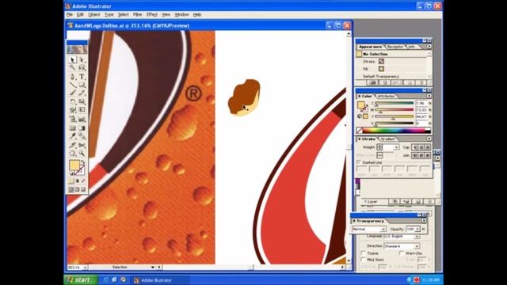Toggle the Dashed Line checkbox
Image resolution: width=507 pixels, height=285 pixels.
pyautogui.click(x=358, y=162)
